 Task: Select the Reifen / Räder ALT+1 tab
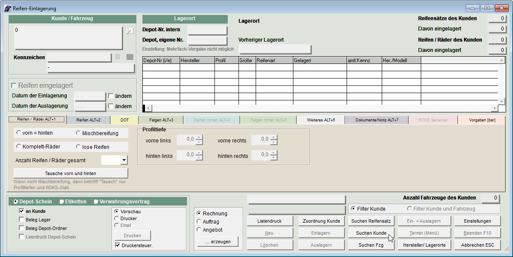pyautogui.click(x=36, y=119)
